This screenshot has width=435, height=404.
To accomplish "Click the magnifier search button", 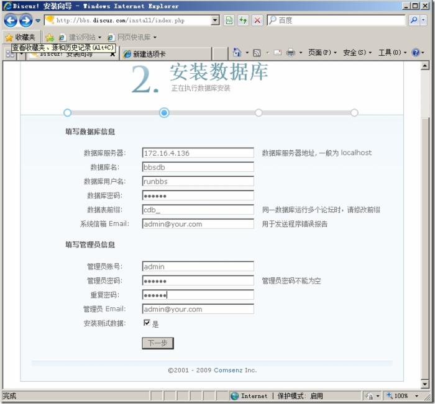I will [414, 20].
